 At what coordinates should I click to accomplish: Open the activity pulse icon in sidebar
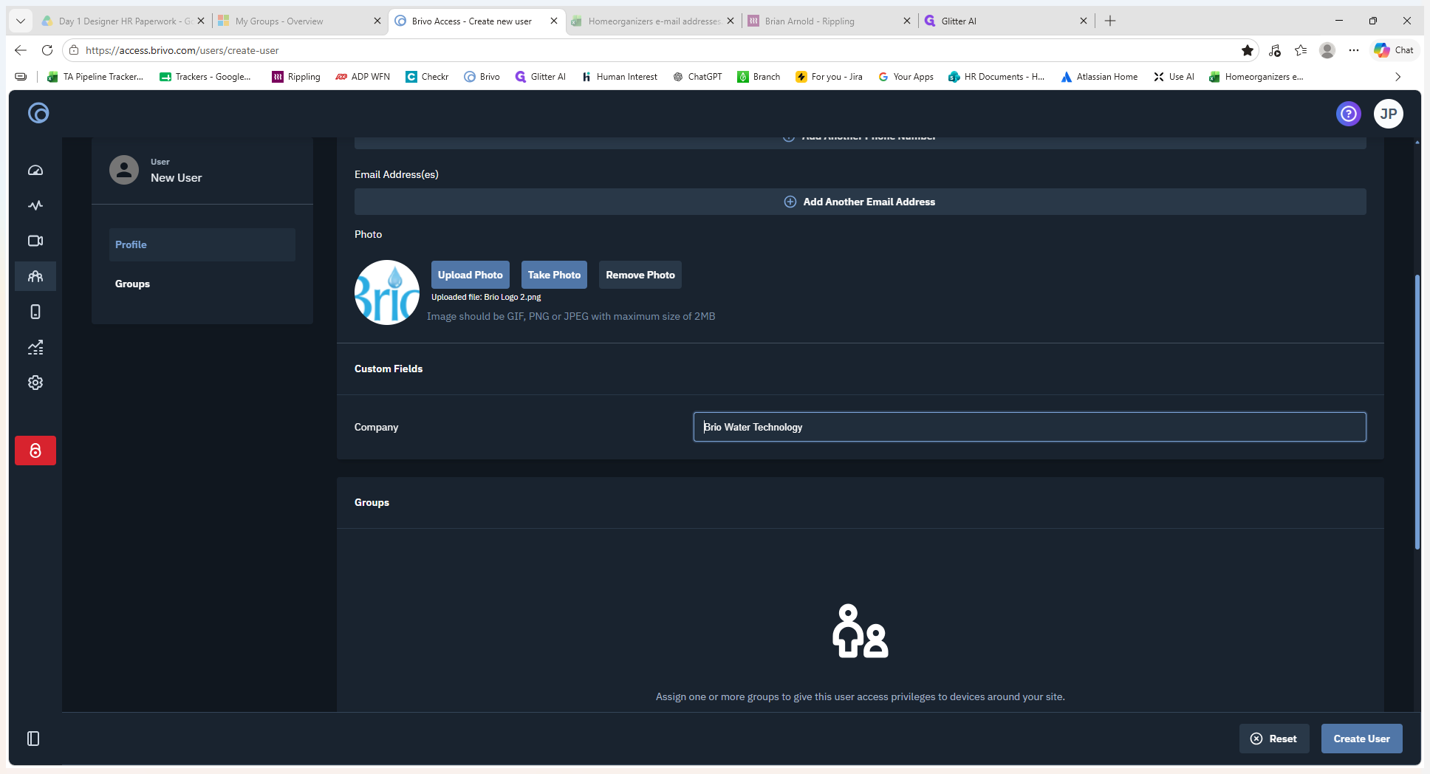[35, 205]
